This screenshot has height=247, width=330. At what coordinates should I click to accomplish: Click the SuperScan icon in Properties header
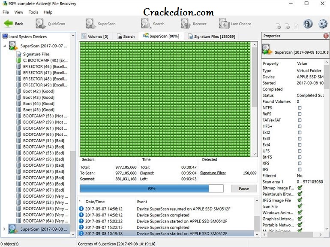(x=267, y=49)
